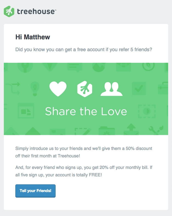Click the white Treehouse hexagon frog icon
172x216 pixels.
point(85,89)
